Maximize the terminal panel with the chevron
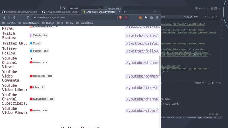 [217, 83]
